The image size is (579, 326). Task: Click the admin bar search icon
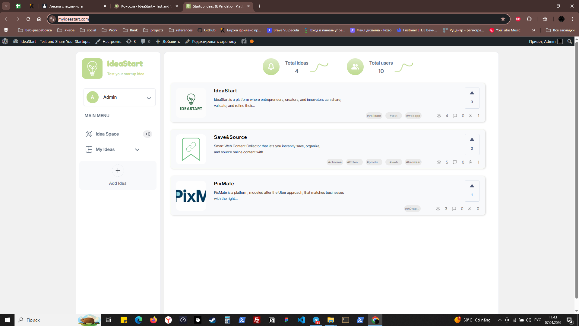(x=569, y=41)
